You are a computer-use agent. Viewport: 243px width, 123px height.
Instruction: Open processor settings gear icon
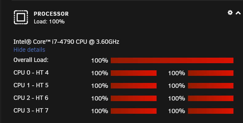click(230, 13)
